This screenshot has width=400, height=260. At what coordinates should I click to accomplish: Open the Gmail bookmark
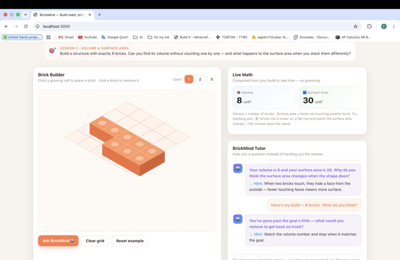click(66, 37)
